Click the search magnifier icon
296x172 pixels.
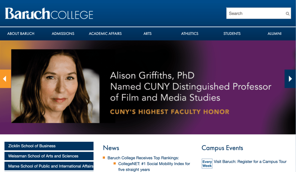click(x=287, y=14)
